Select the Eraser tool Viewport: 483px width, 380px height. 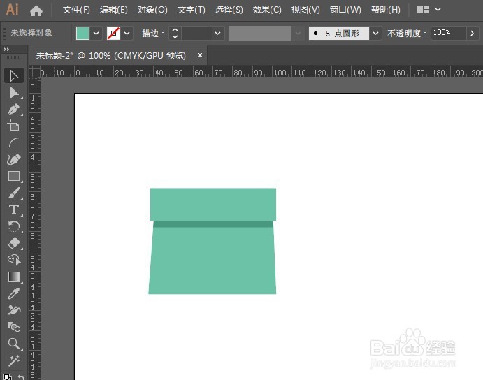14,243
